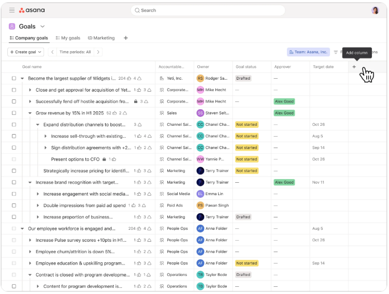The image size is (389, 294).
Task: Click lock icon on Present options to CFO
Action: point(104,159)
